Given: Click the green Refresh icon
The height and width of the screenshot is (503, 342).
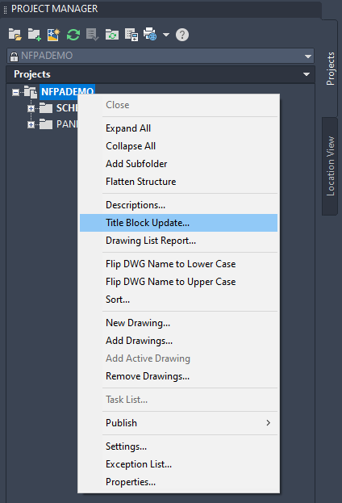Looking at the screenshot, I should [x=73, y=35].
